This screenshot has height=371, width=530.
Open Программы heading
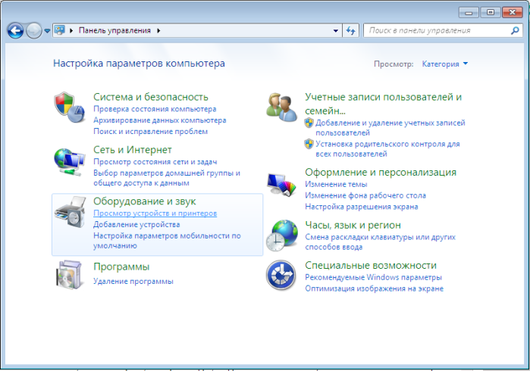[x=121, y=267]
